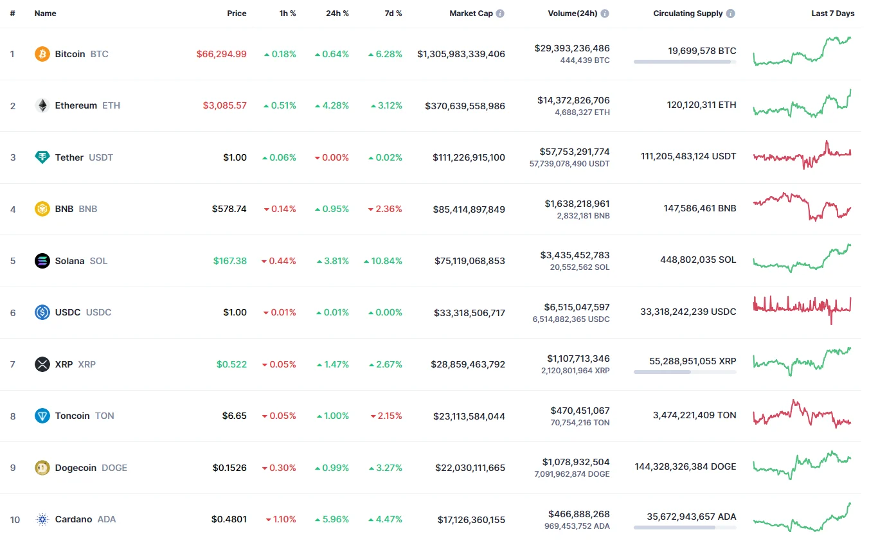The width and height of the screenshot is (869, 541).
Task: Click the Cardano logo icon
Action: pyautogui.click(x=42, y=519)
